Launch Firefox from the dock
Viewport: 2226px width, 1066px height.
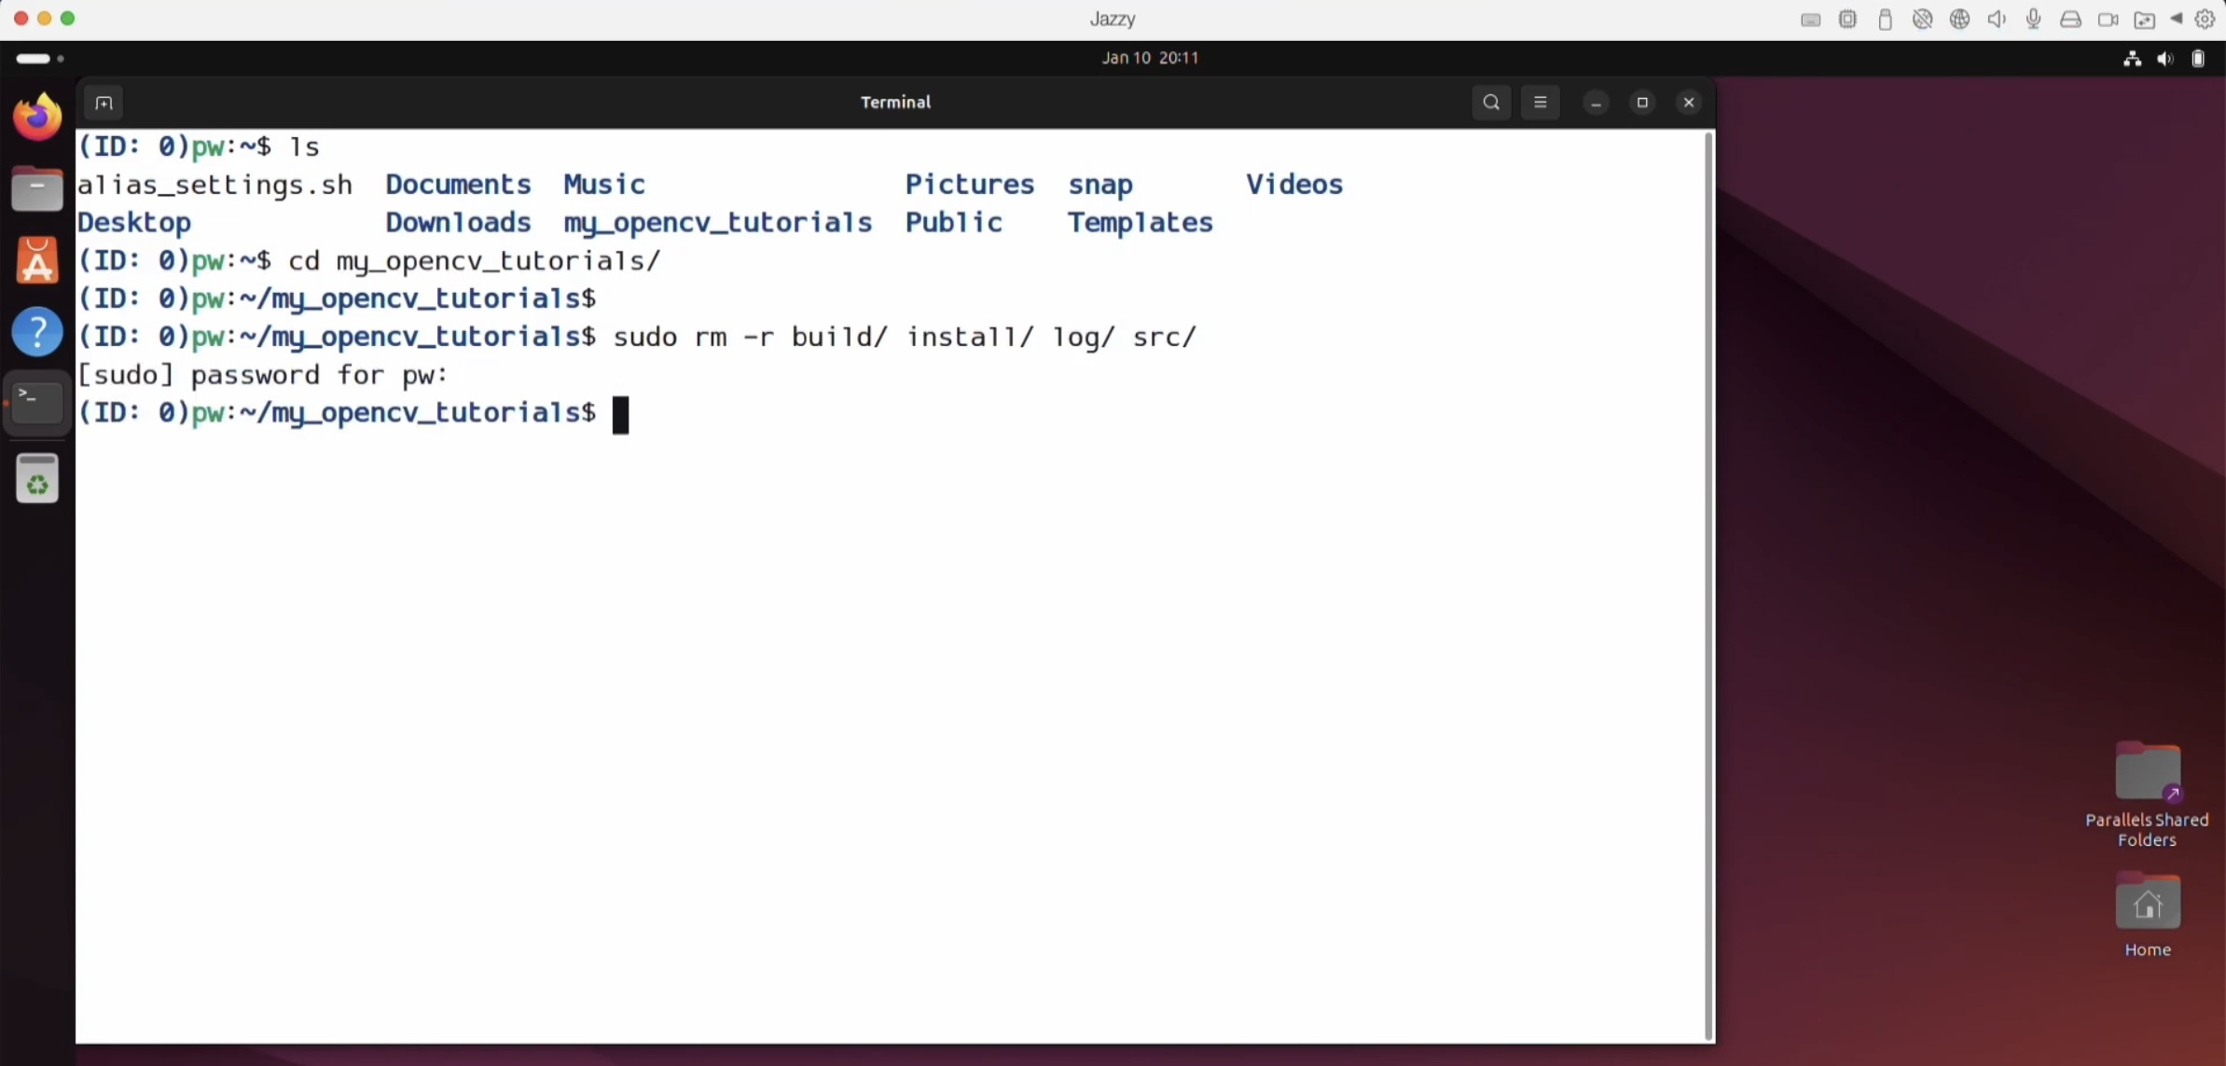(x=37, y=118)
